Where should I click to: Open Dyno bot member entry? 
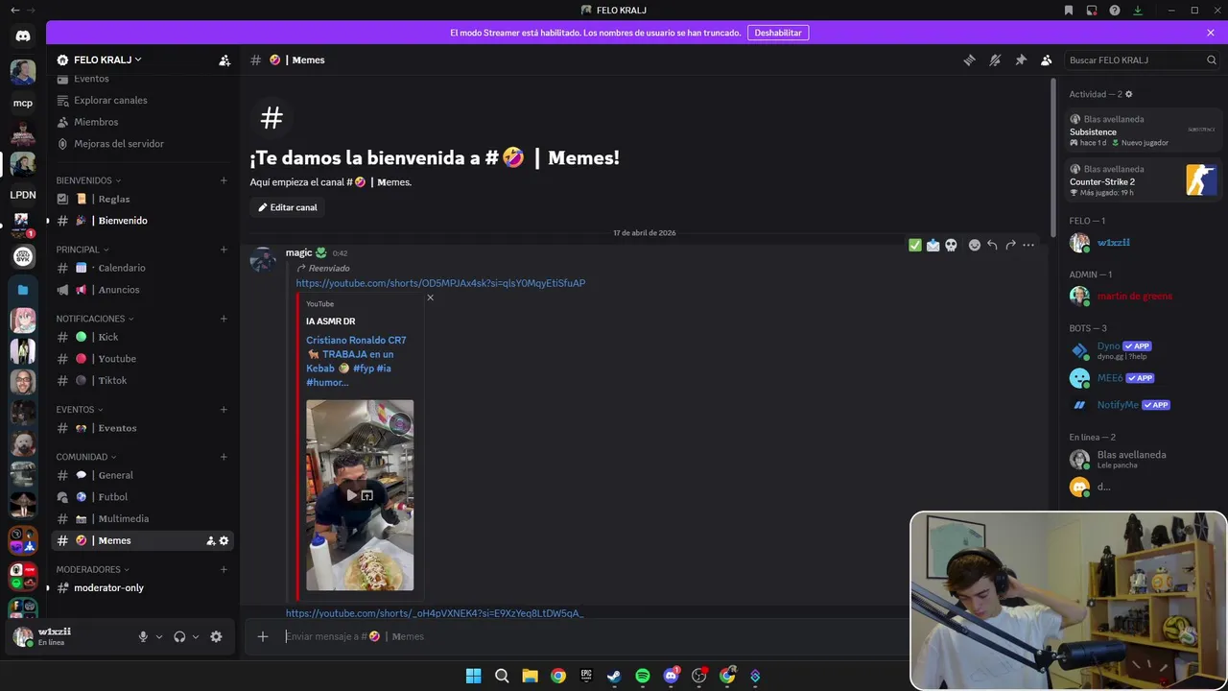point(1142,350)
